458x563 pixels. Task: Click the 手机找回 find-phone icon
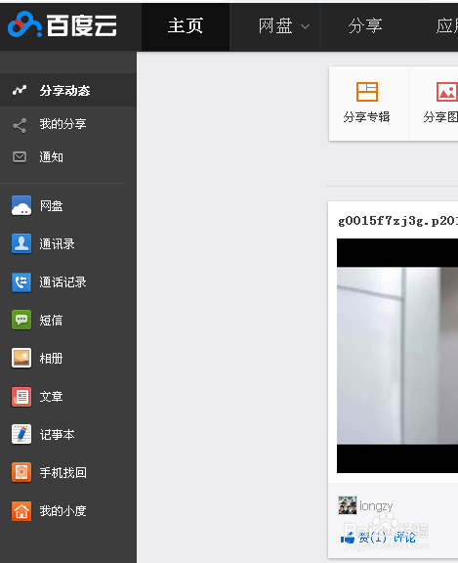tap(21, 472)
